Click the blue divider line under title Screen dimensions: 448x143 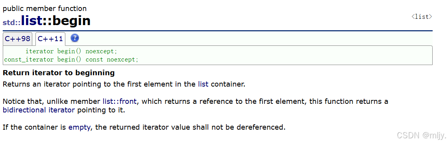[218, 31]
